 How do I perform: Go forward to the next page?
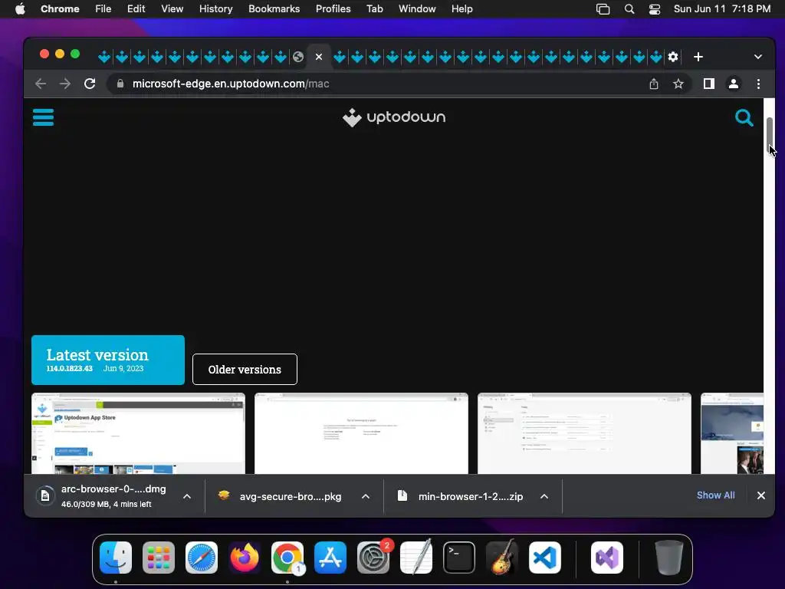65,84
